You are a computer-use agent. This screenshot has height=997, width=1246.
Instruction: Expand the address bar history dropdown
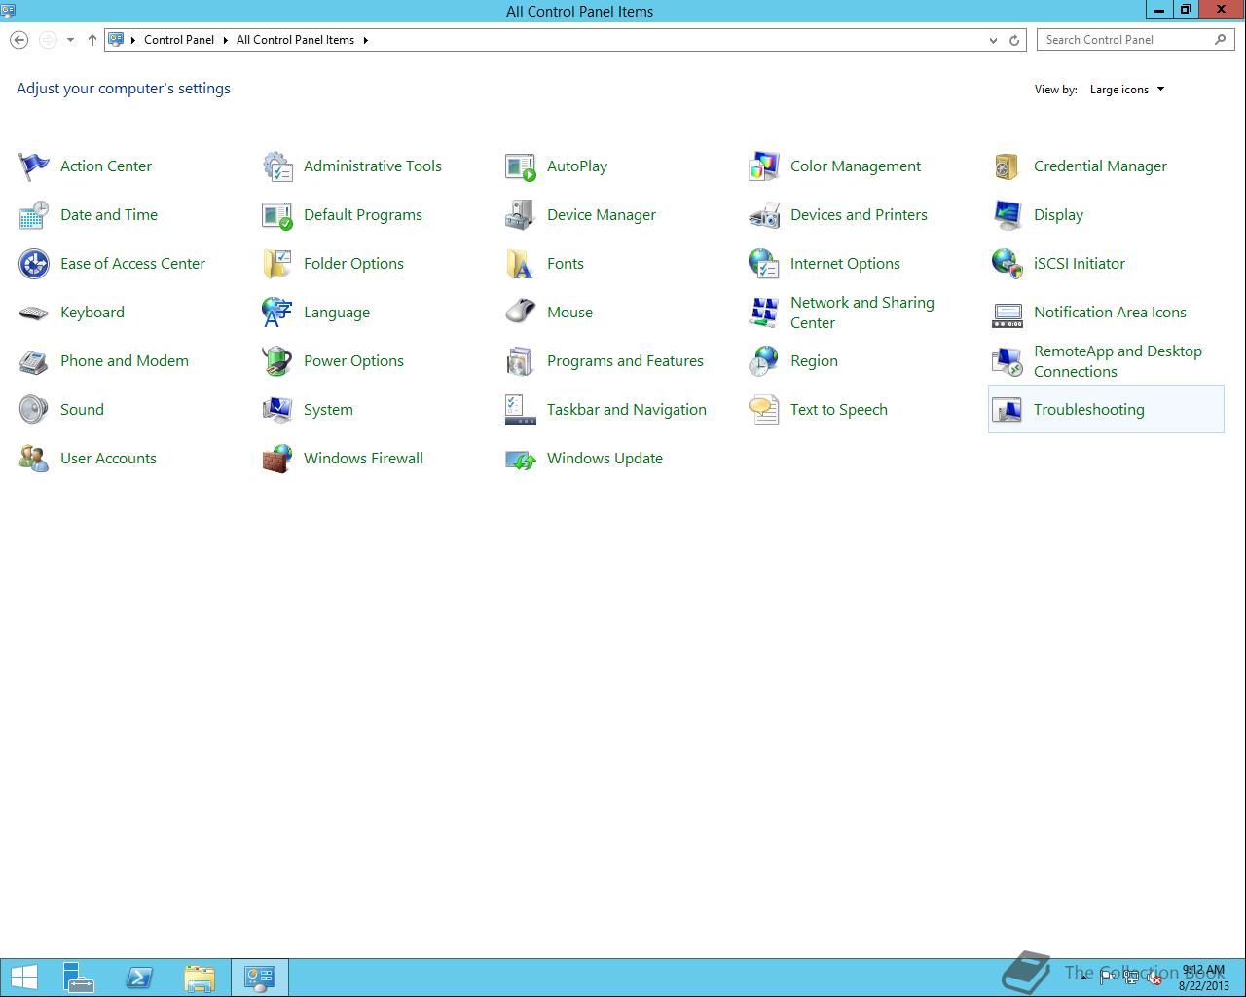[993, 40]
